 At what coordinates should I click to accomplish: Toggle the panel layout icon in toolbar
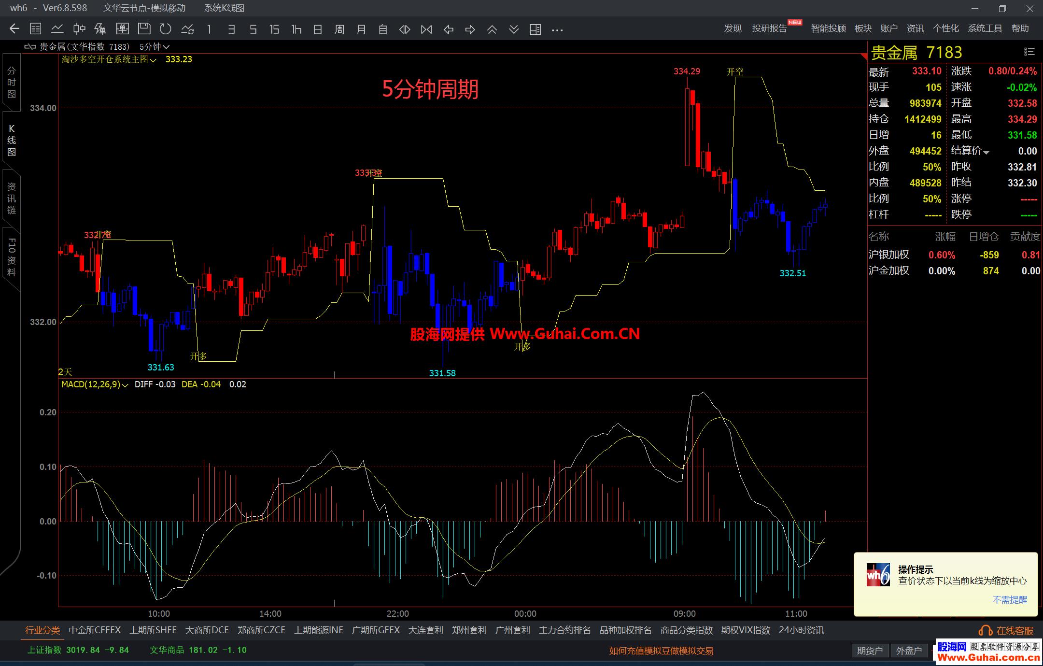(535, 29)
